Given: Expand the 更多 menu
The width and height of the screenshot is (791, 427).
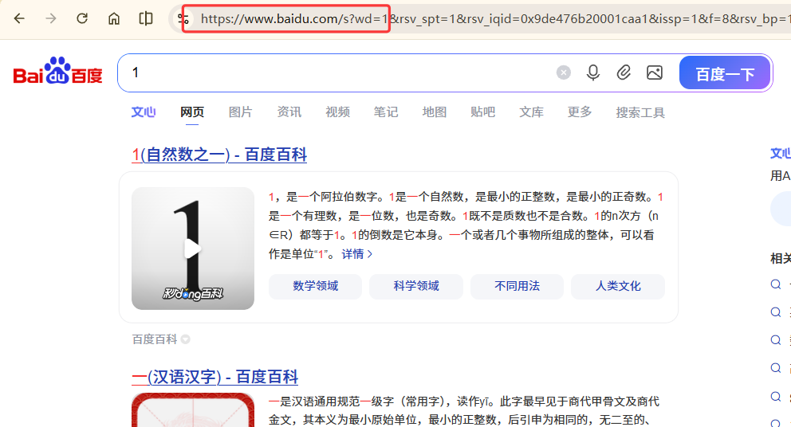Looking at the screenshot, I should click(x=580, y=112).
